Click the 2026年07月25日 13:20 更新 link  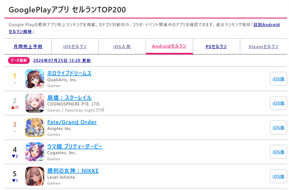(62, 61)
